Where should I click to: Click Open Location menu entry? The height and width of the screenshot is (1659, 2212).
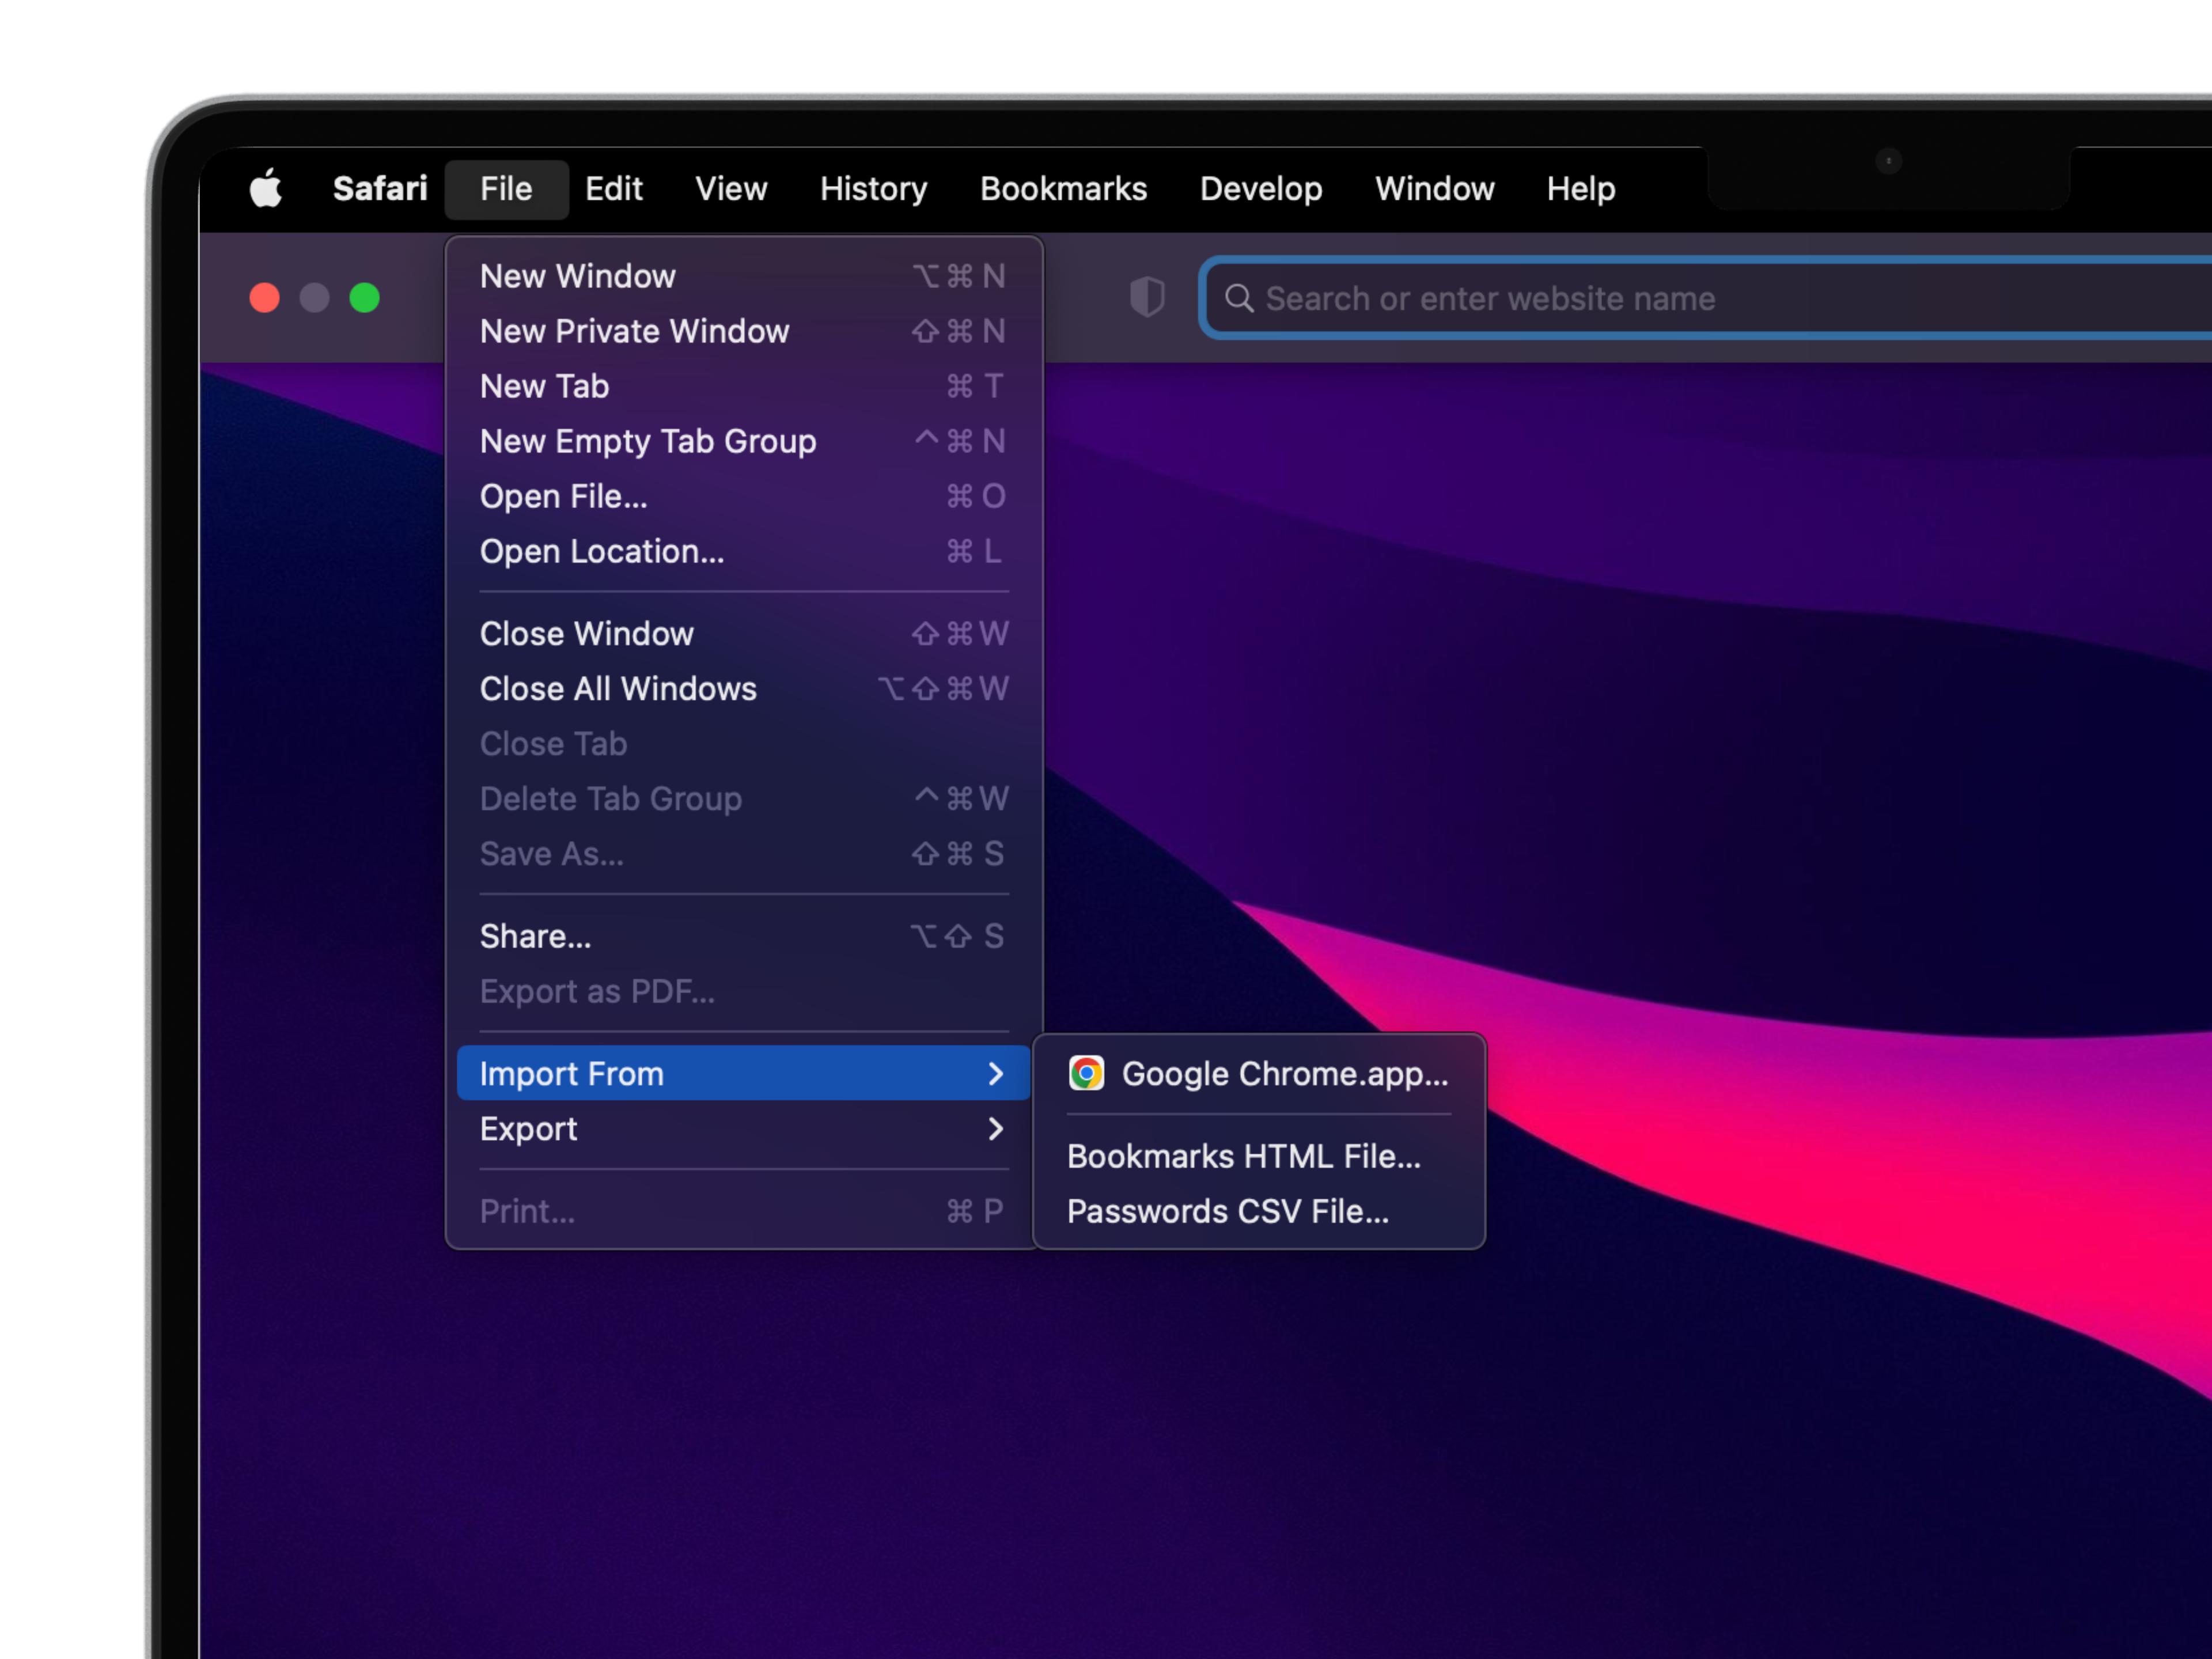point(601,551)
